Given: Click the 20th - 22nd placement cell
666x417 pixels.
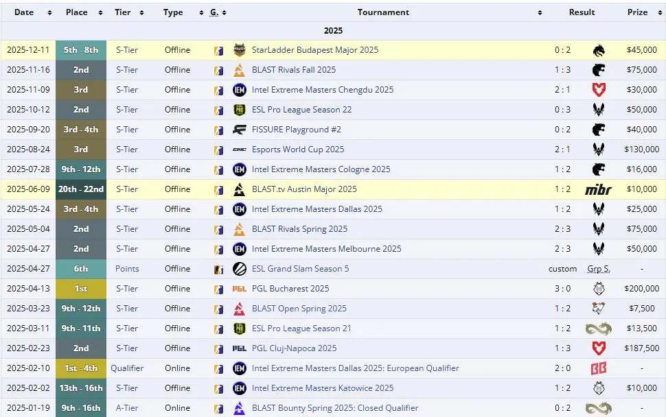Looking at the screenshot, I should pyautogui.click(x=81, y=189).
